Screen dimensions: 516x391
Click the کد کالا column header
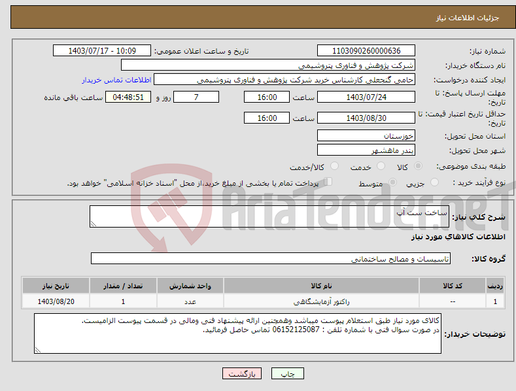453,286
